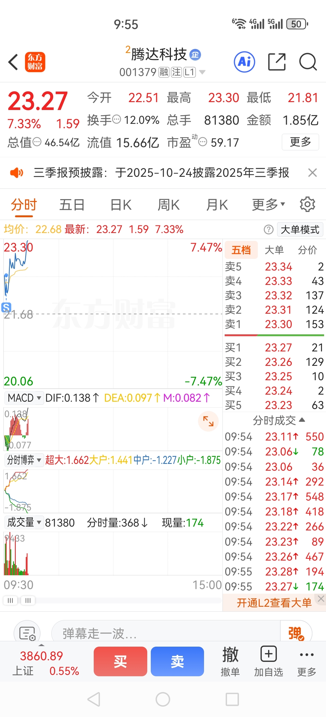Tap the red 买 buy button
The width and height of the screenshot is (326, 717).
(x=120, y=661)
